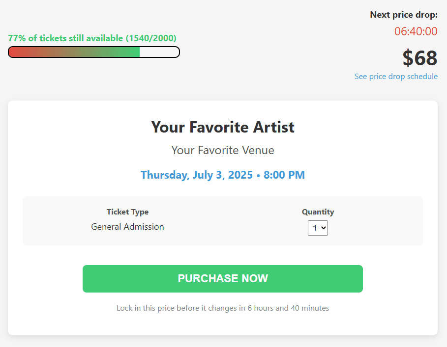The image size is (447, 347).
Task: Click the (1540/2000) ticket count
Action: point(151,38)
